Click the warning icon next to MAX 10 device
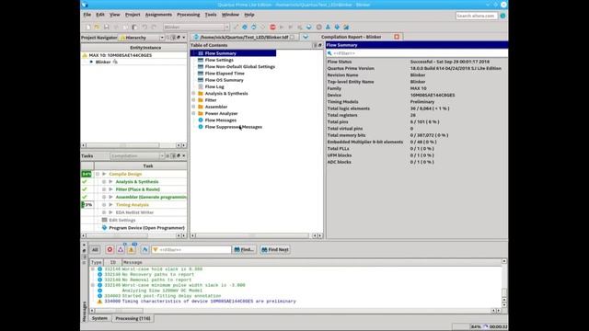This screenshot has height=331, width=589. point(85,55)
